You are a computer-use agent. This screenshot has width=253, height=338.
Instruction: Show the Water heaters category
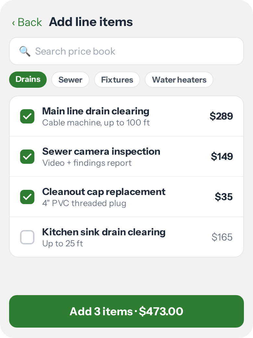pos(179,80)
